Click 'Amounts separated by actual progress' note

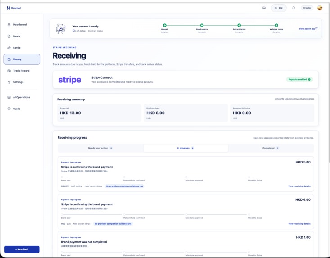pos(294,99)
